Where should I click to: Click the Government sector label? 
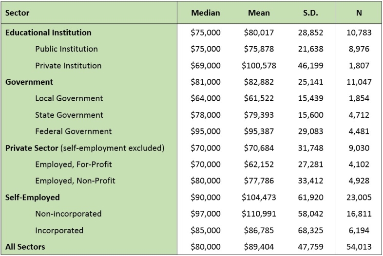[x=29, y=82]
